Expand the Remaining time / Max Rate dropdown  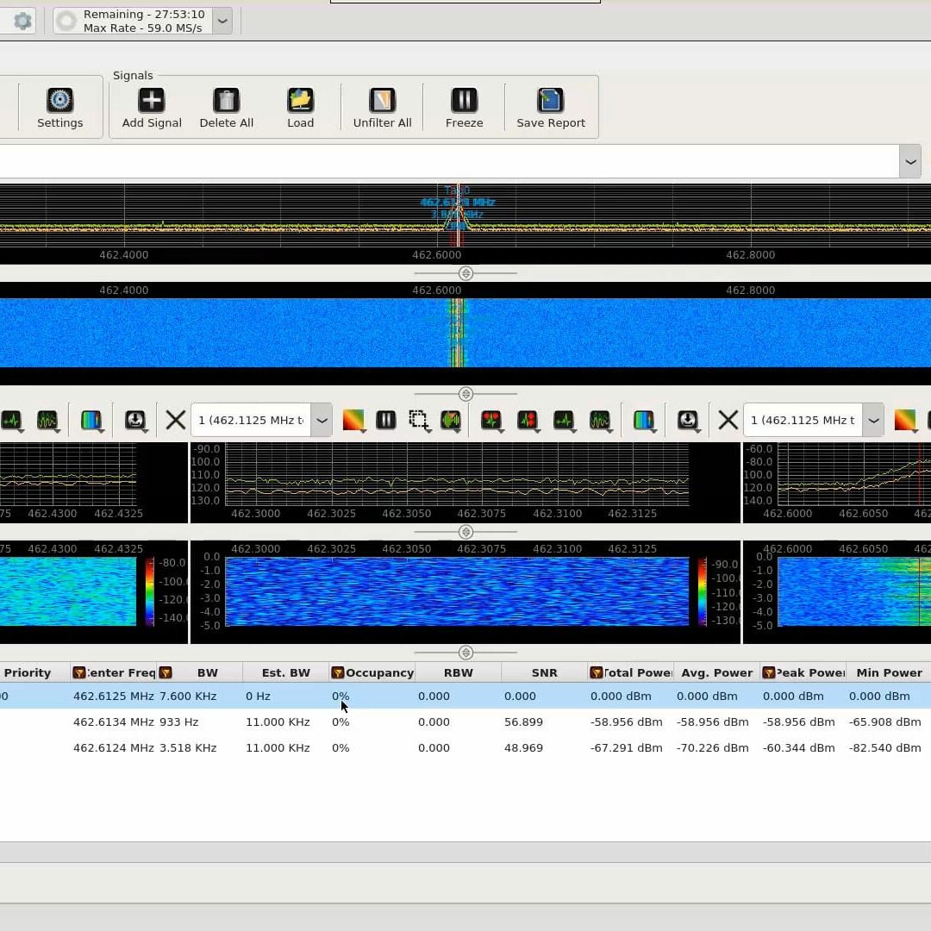click(x=222, y=21)
